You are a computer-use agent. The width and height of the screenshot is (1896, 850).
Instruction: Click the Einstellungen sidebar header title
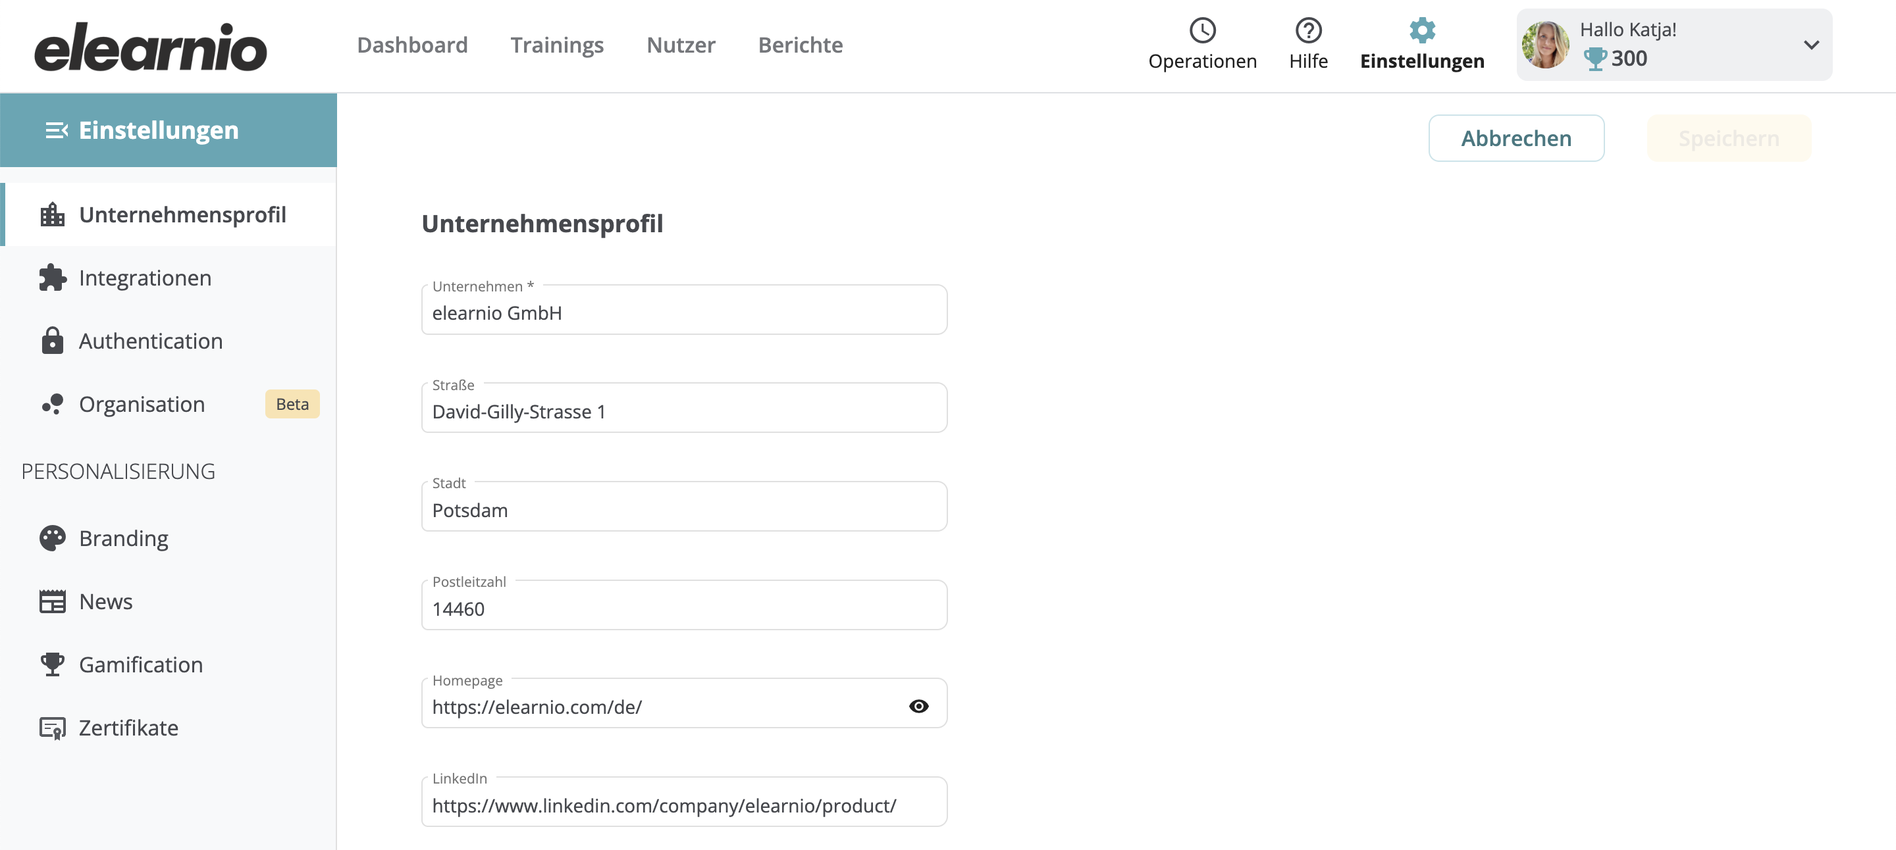pos(158,130)
